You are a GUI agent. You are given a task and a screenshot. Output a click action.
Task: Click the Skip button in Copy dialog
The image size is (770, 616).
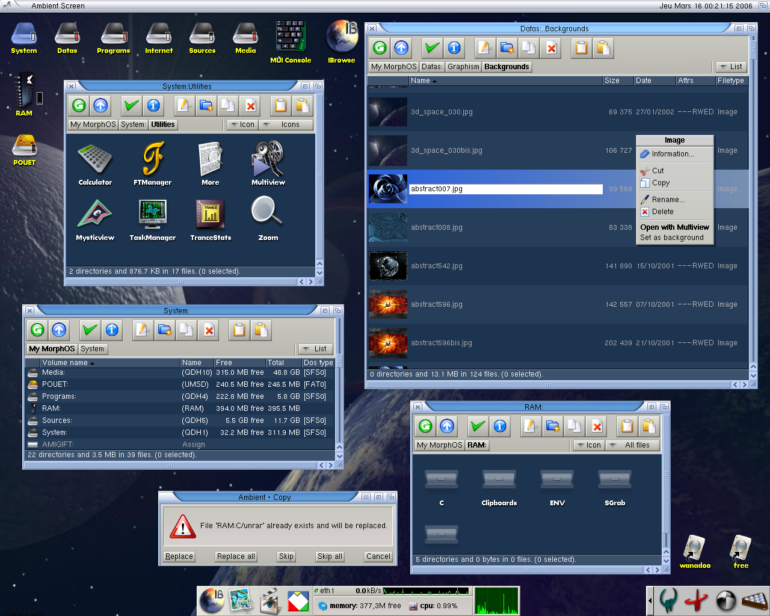click(286, 556)
